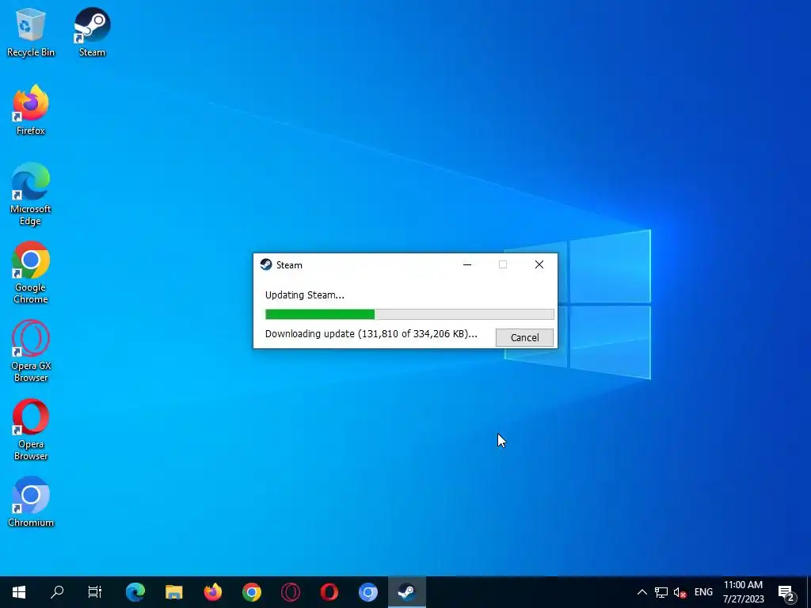The image size is (811, 608).
Task: Click the muted volume tray icon
Action: point(680,592)
